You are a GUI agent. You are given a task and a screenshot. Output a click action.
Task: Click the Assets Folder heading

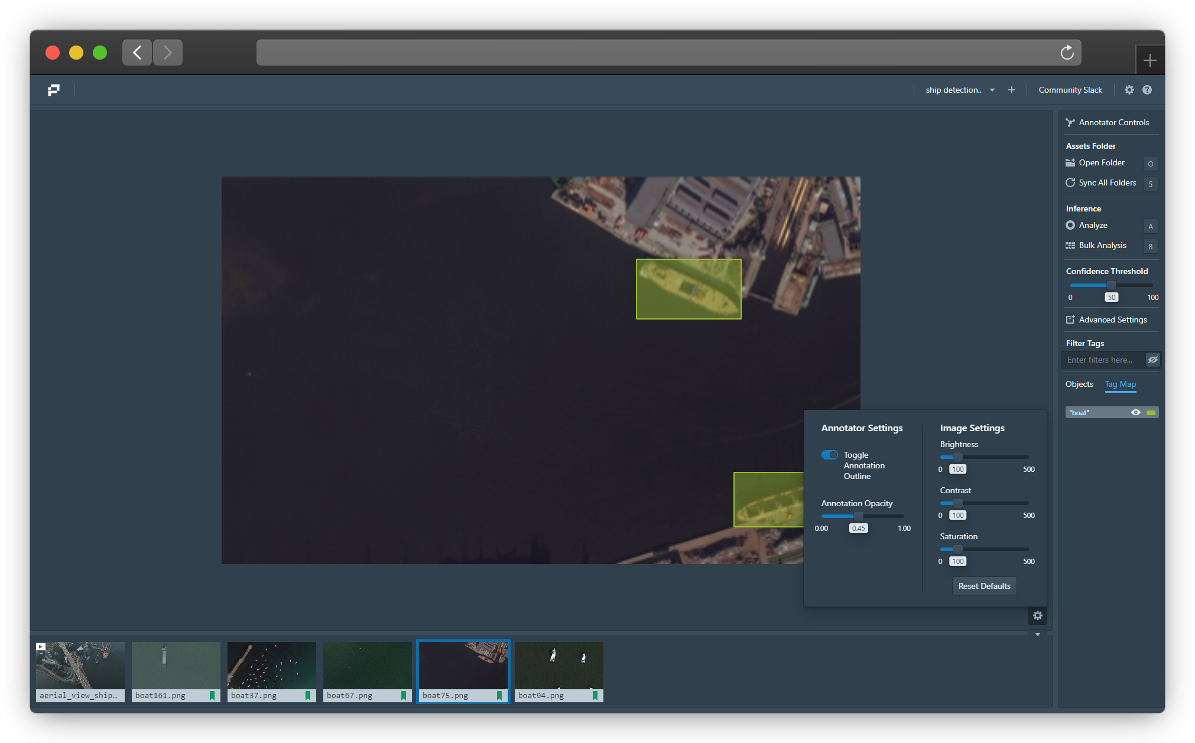[1091, 146]
